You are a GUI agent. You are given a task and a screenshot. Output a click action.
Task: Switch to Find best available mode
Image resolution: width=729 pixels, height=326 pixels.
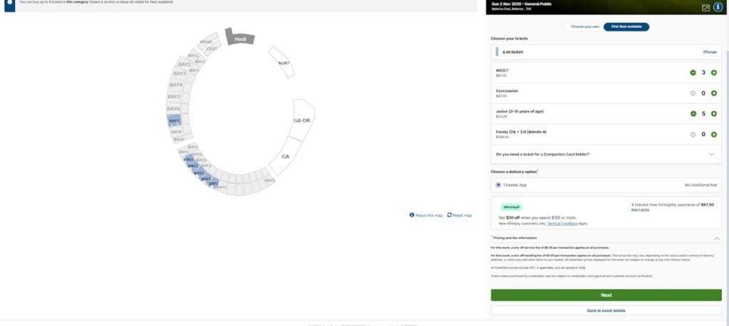click(x=626, y=27)
